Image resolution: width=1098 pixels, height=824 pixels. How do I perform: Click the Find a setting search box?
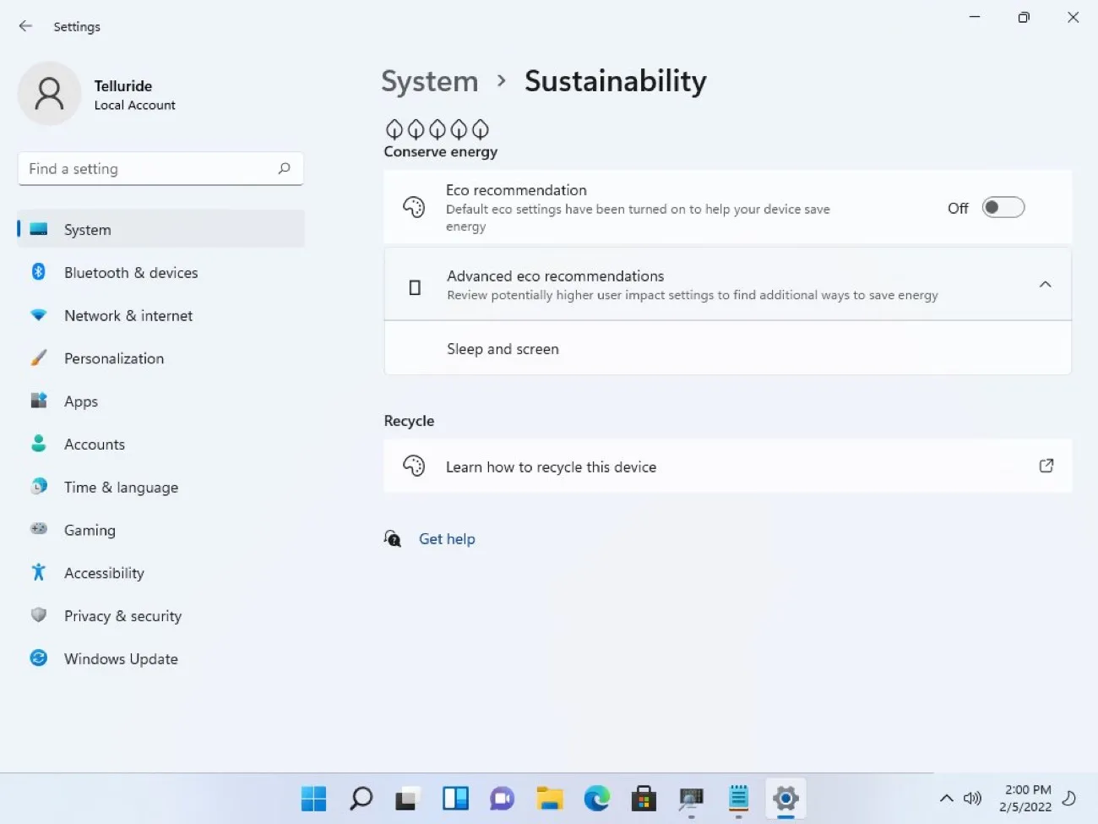[160, 168]
